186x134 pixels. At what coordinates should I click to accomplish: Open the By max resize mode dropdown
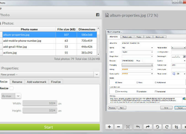tap(18, 96)
